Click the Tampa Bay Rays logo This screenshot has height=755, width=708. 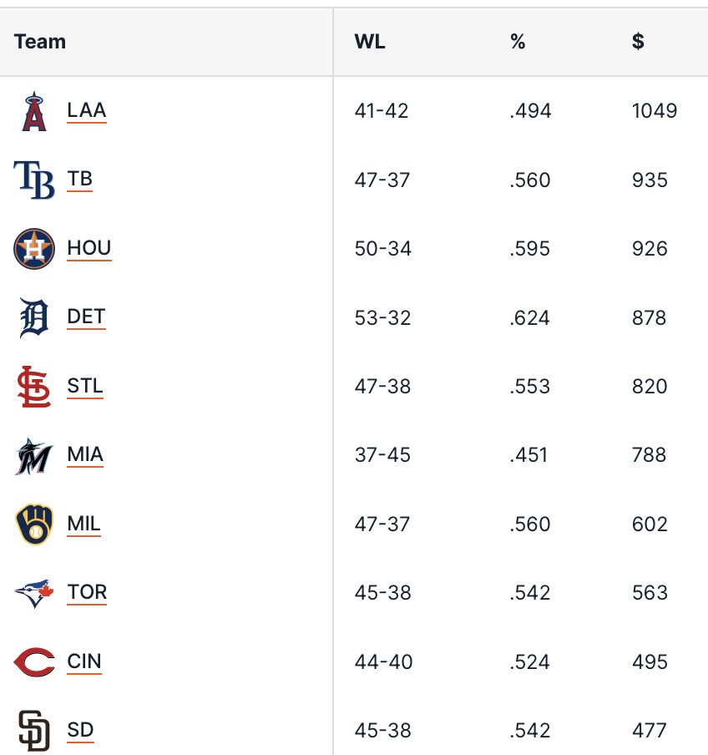click(x=34, y=180)
